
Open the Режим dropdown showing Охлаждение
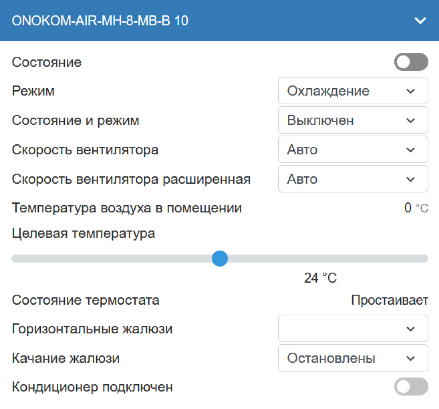pos(353,91)
